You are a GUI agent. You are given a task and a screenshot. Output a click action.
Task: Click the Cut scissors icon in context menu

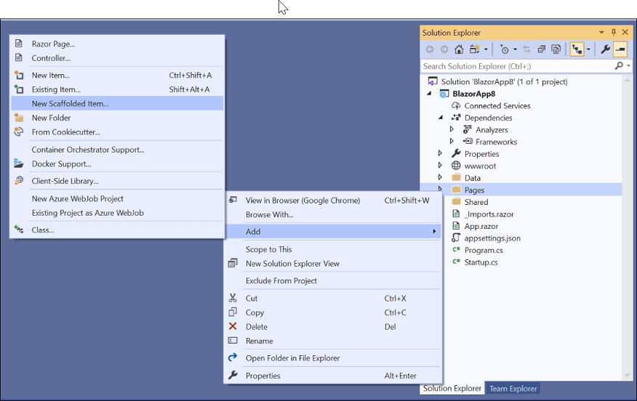click(x=233, y=298)
